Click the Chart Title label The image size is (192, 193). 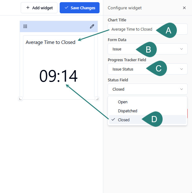pyautogui.click(x=117, y=20)
